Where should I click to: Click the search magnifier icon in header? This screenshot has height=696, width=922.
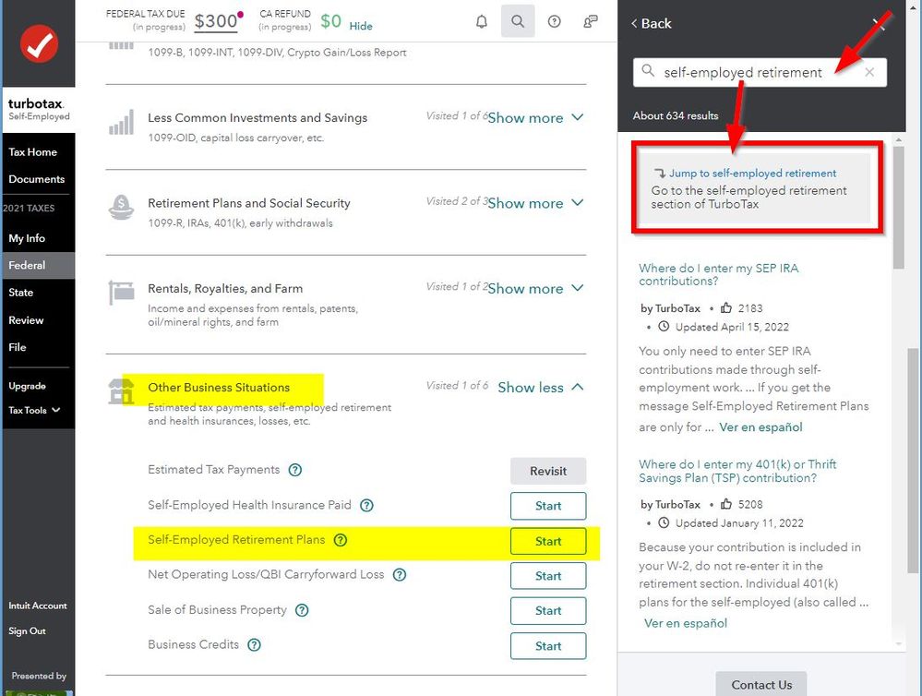pos(518,21)
